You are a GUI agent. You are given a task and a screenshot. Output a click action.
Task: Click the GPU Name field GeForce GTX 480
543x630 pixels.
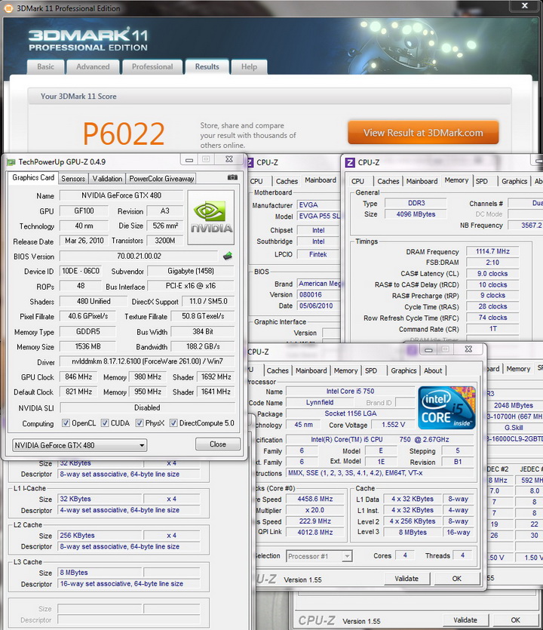(121, 195)
